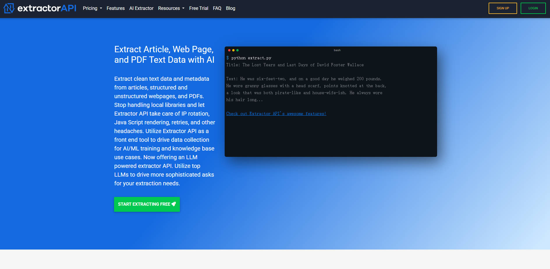Click the red dot in terminal window
This screenshot has width=550, height=269.
229,50
